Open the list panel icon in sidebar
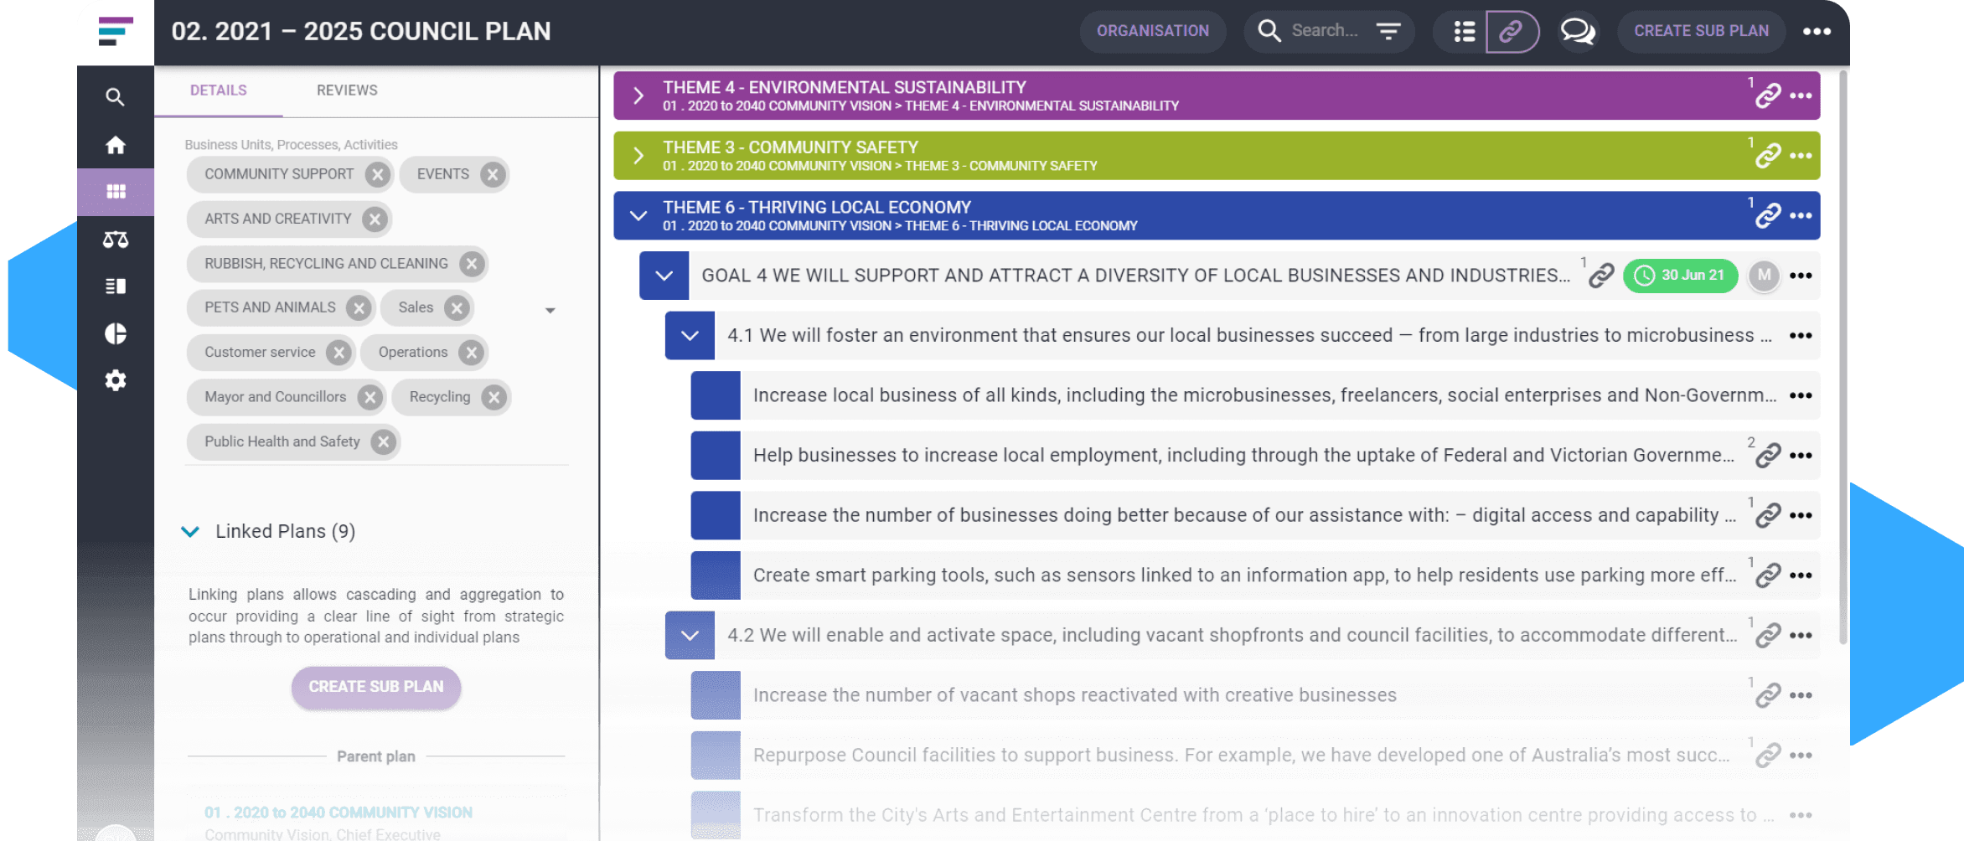The image size is (1964, 841). pyautogui.click(x=116, y=286)
